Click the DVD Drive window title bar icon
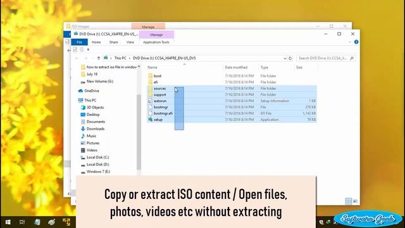 [x=76, y=34]
